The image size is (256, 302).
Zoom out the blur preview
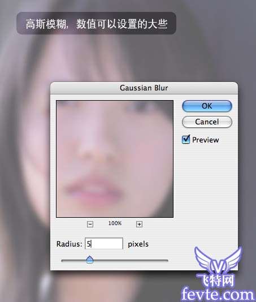pos(90,224)
